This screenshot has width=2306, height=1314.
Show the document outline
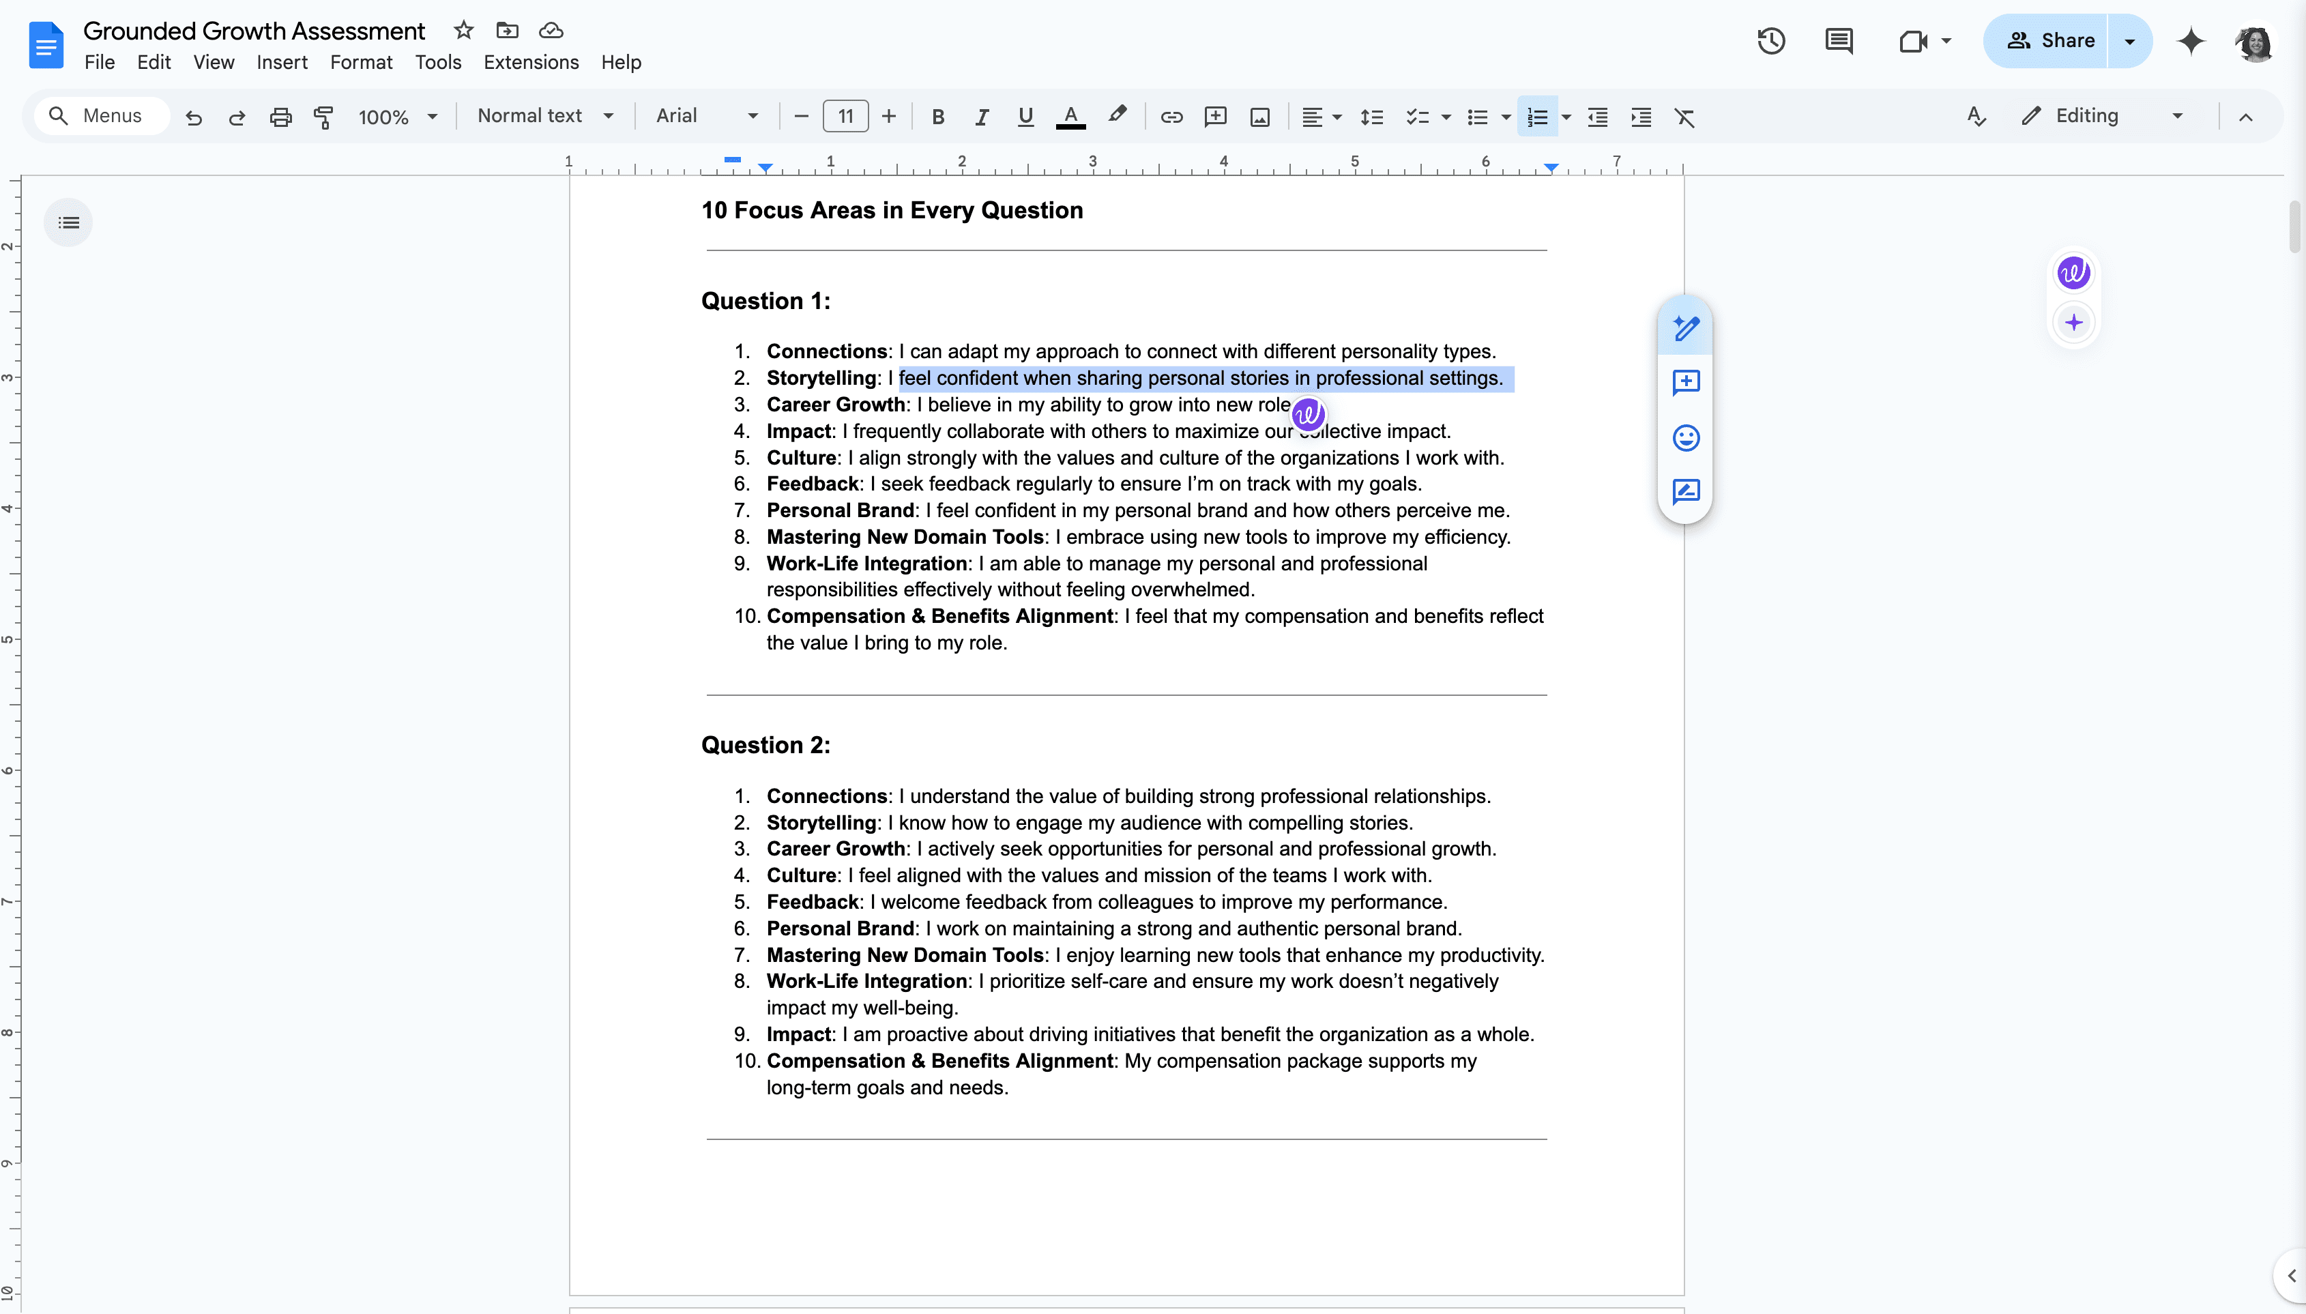69,223
